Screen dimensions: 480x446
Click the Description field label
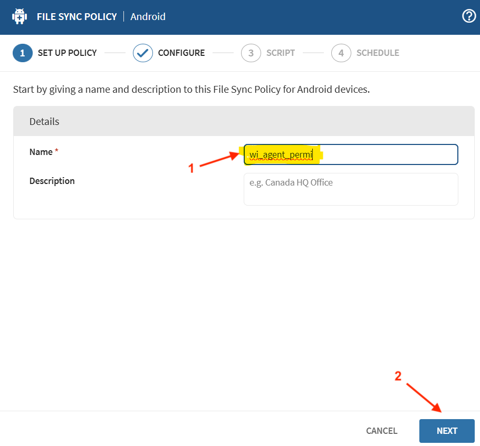[x=52, y=181]
